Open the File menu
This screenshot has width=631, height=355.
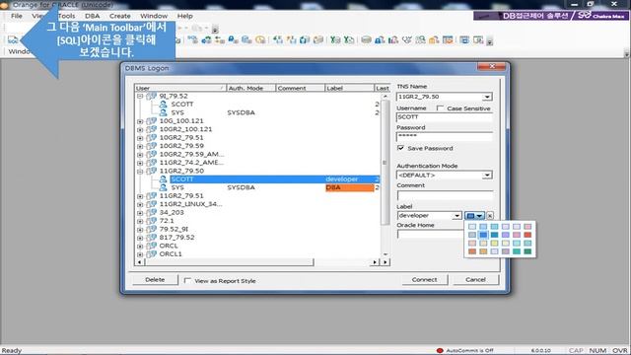point(17,16)
